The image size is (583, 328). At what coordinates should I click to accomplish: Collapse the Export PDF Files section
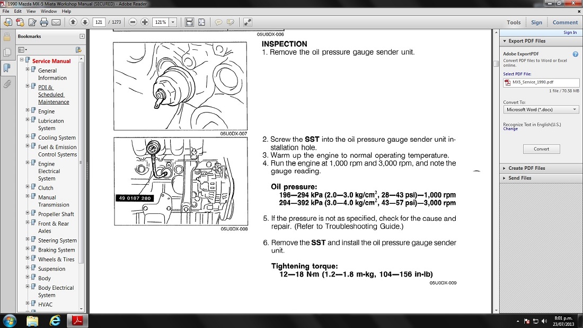tap(504, 41)
